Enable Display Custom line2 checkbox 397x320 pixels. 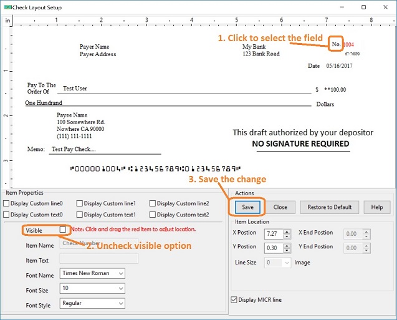pyautogui.click(x=153, y=203)
